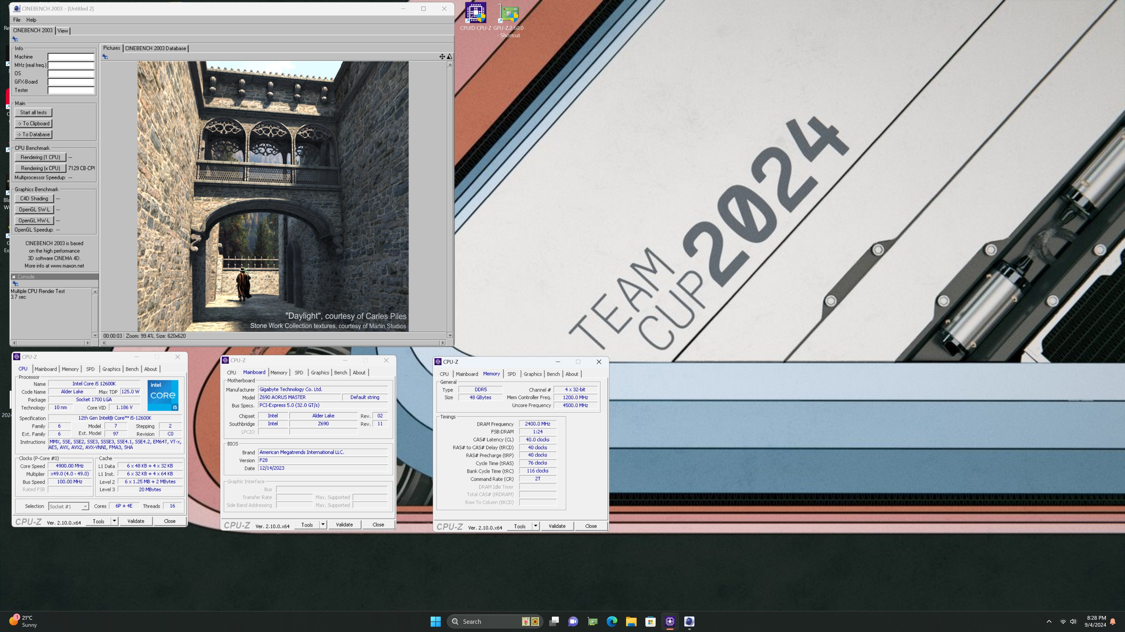Click Close in the Memory window
Screen dimensions: 1125x632
[591, 526]
